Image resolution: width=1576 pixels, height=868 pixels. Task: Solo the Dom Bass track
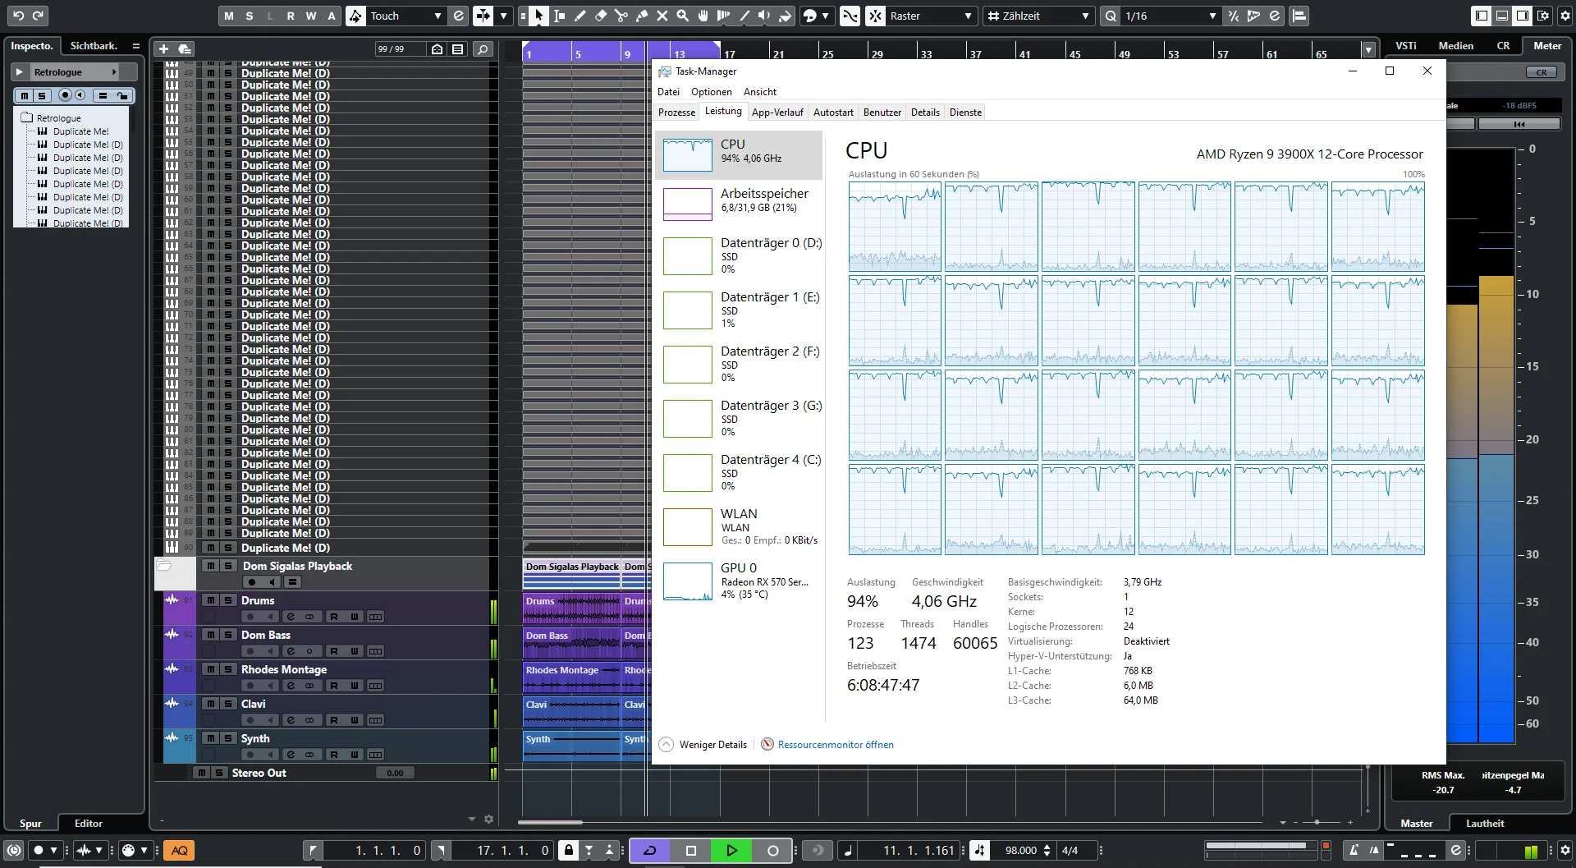tap(229, 635)
